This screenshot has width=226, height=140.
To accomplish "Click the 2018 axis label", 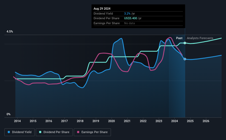I will tap(80, 121).
